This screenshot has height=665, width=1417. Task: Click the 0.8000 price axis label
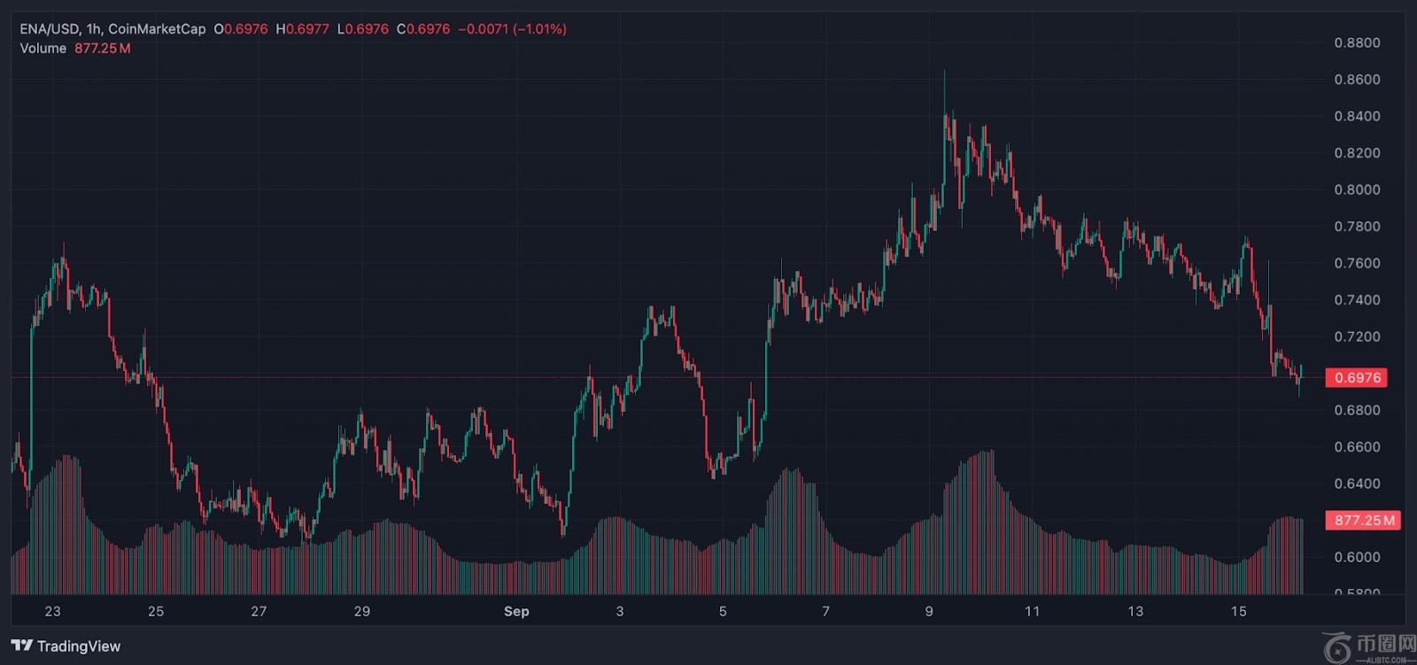click(x=1357, y=189)
